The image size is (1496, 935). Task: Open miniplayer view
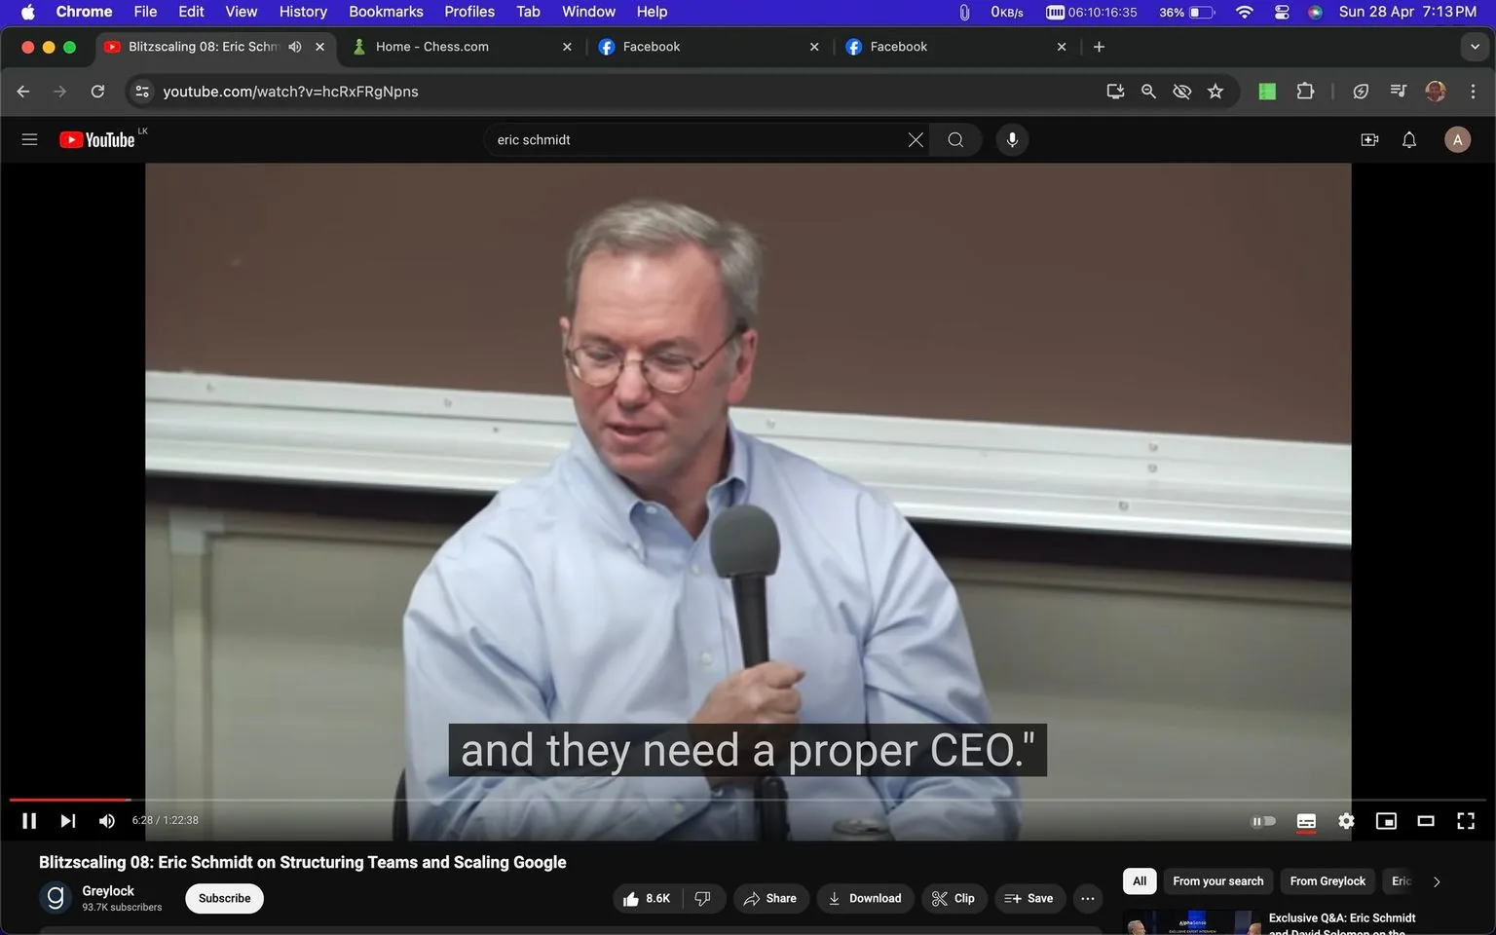(x=1386, y=820)
